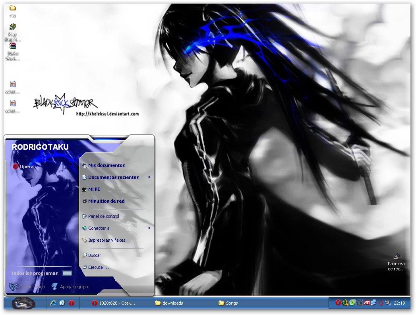Open Panel de control
This screenshot has width=416, height=315.
[101, 216]
